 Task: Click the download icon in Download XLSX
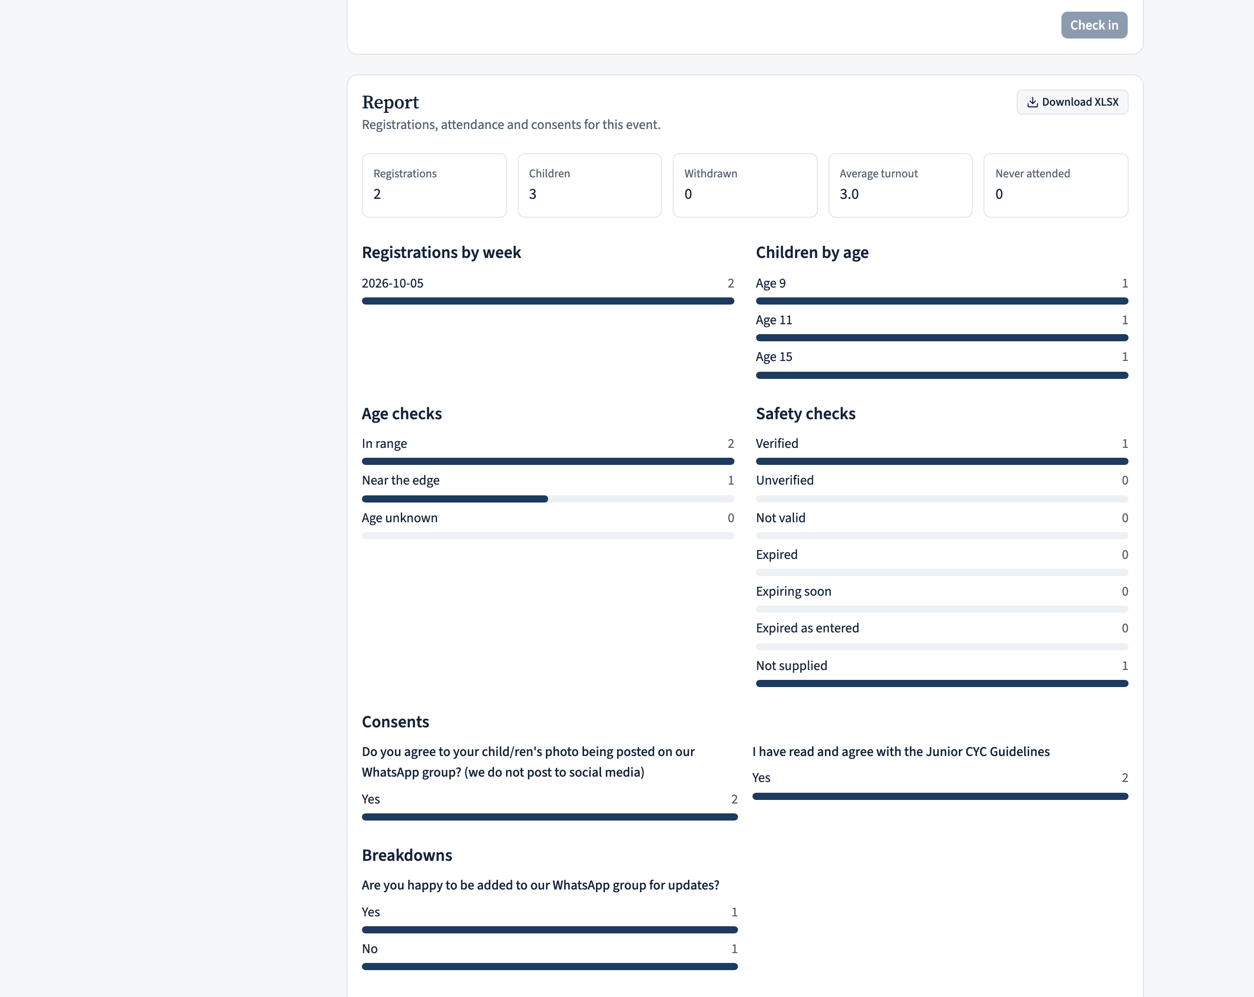click(1032, 103)
